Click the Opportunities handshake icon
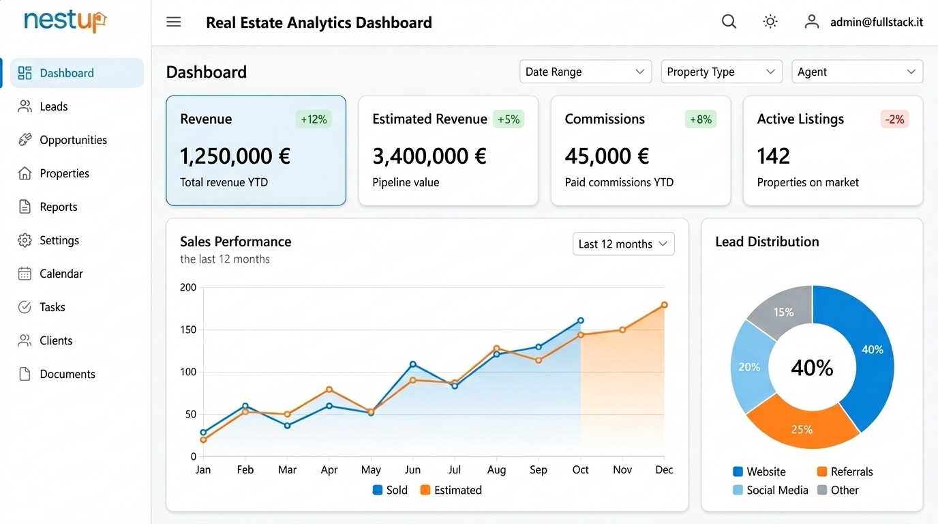 coord(25,140)
